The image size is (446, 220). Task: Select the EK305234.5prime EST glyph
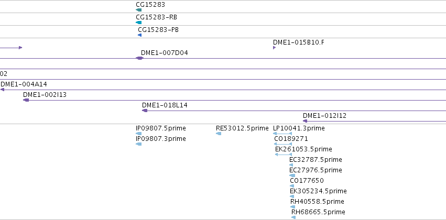click(292, 196)
